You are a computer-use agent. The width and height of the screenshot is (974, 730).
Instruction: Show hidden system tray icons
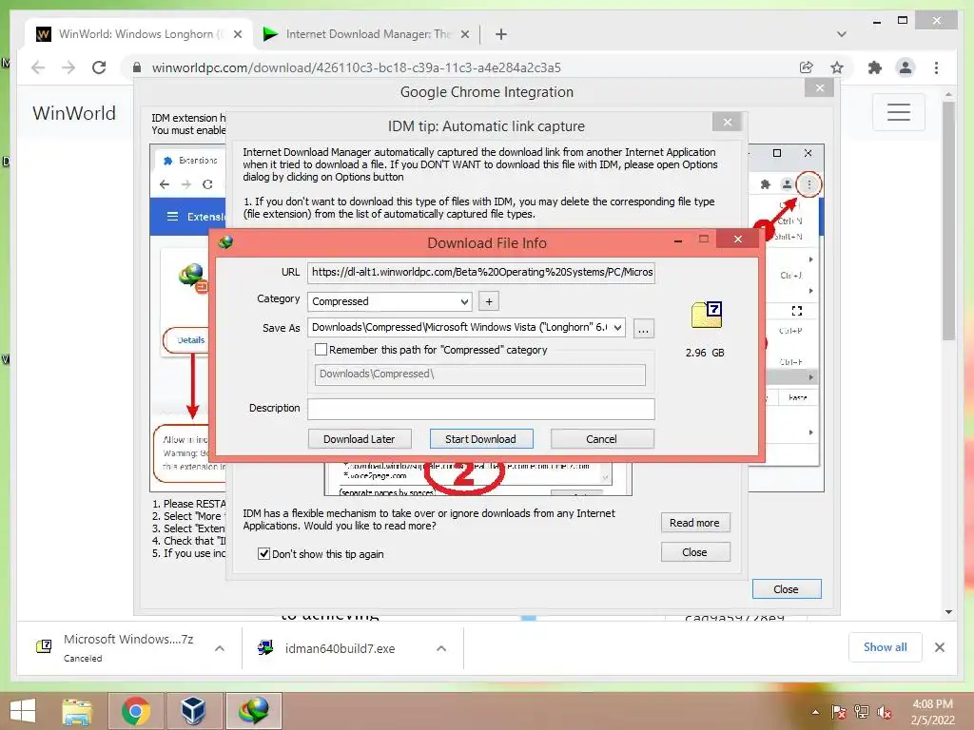click(x=815, y=712)
